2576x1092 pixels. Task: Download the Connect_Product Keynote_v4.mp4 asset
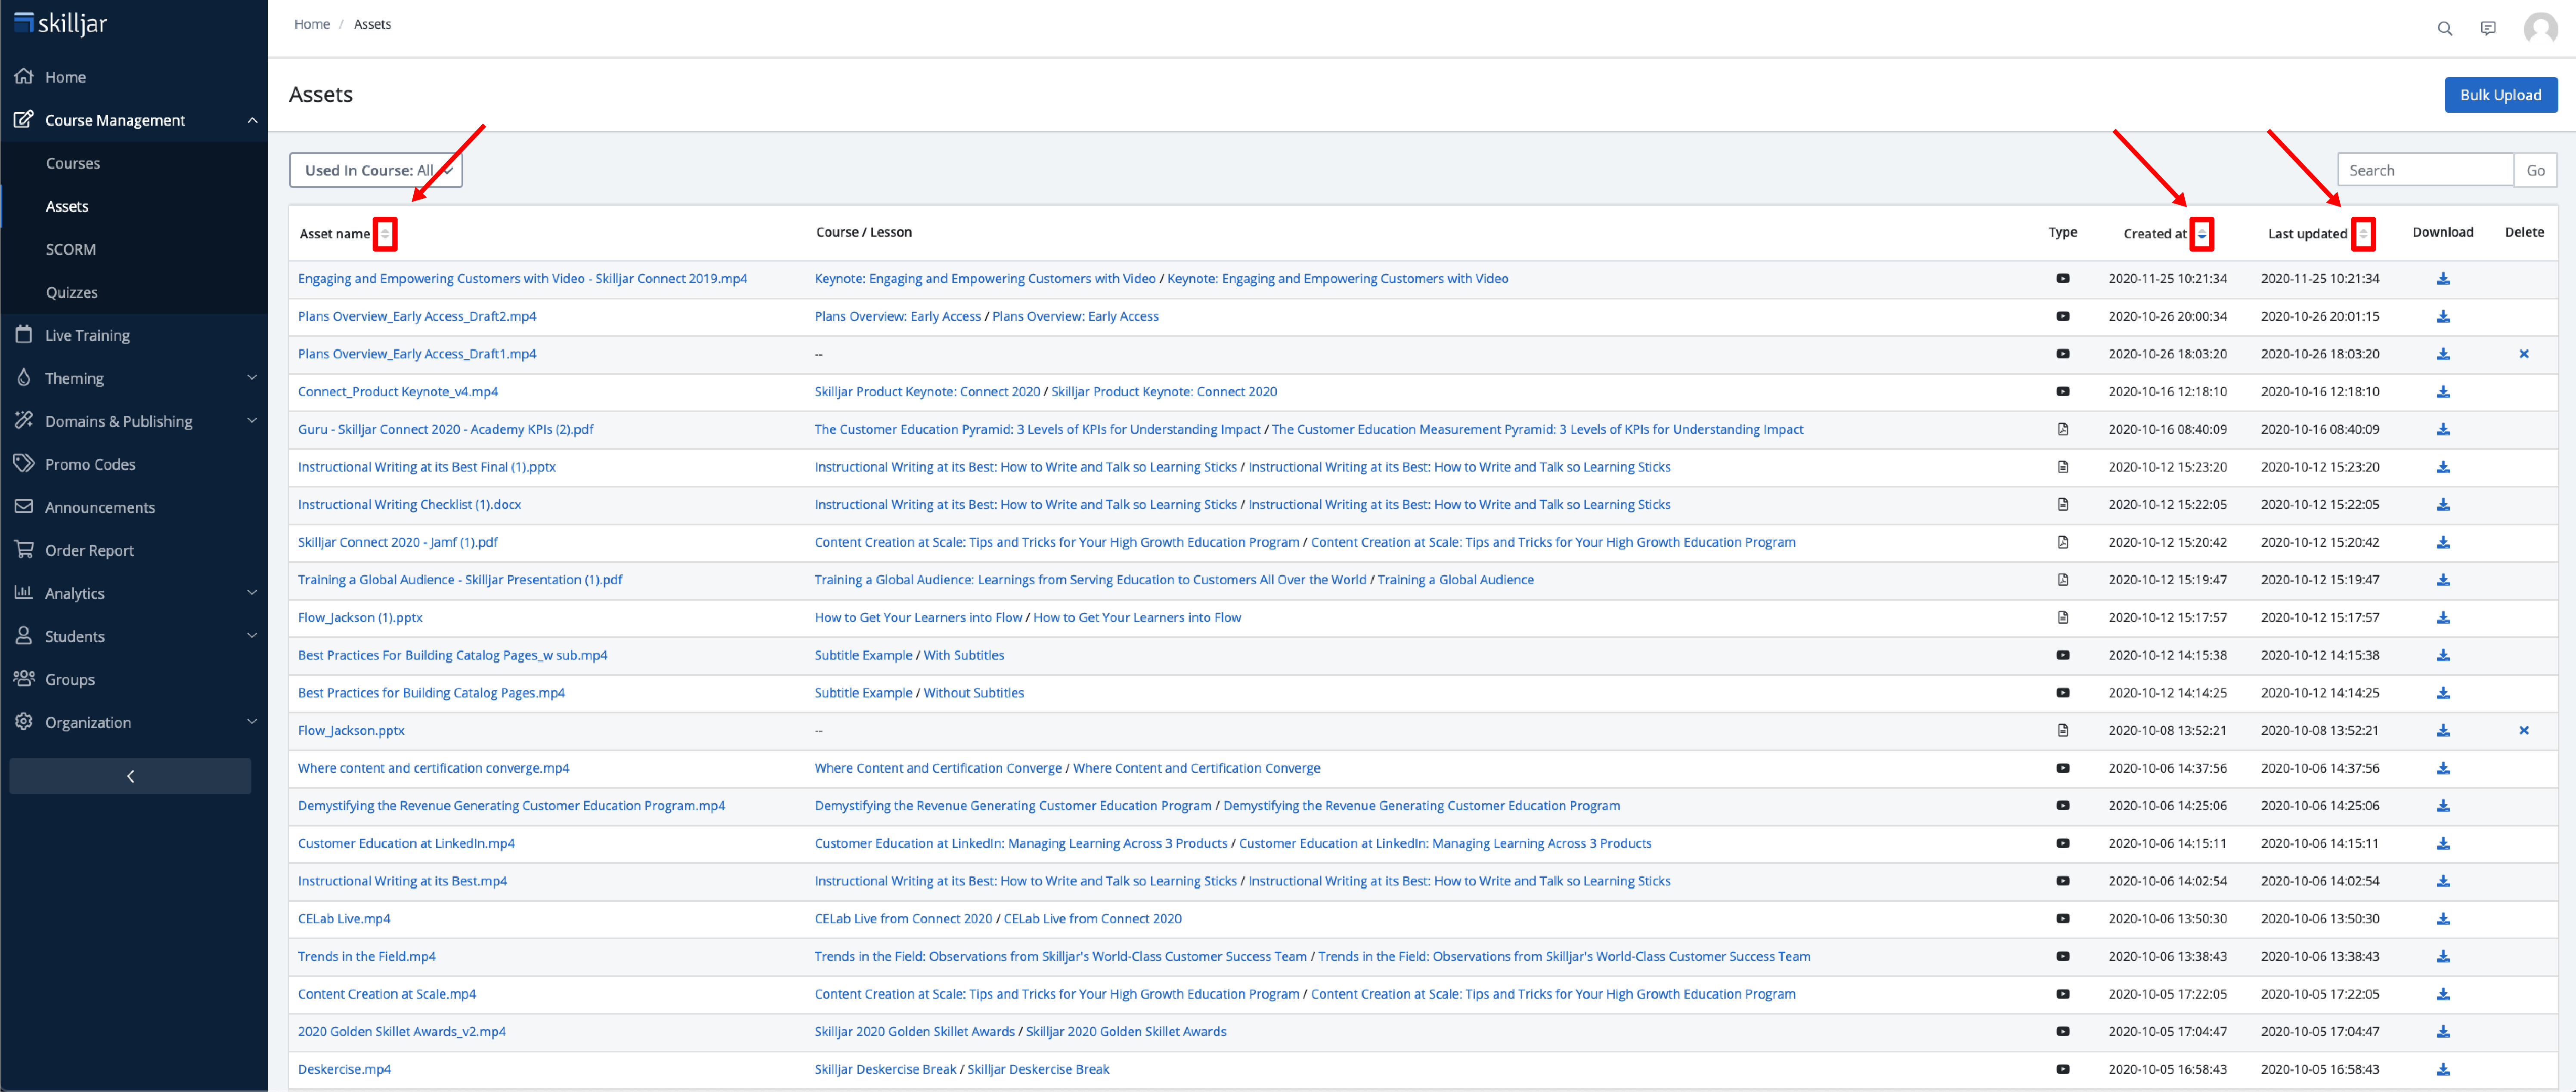[x=2442, y=392]
